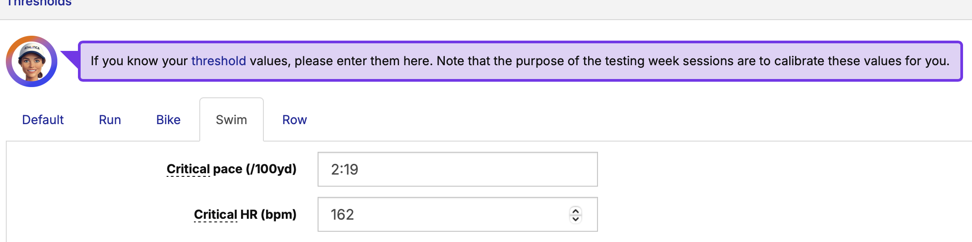This screenshot has width=972, height=242.
Task: Click the HR stepper up arrow
Action: [x=576, y=210]
